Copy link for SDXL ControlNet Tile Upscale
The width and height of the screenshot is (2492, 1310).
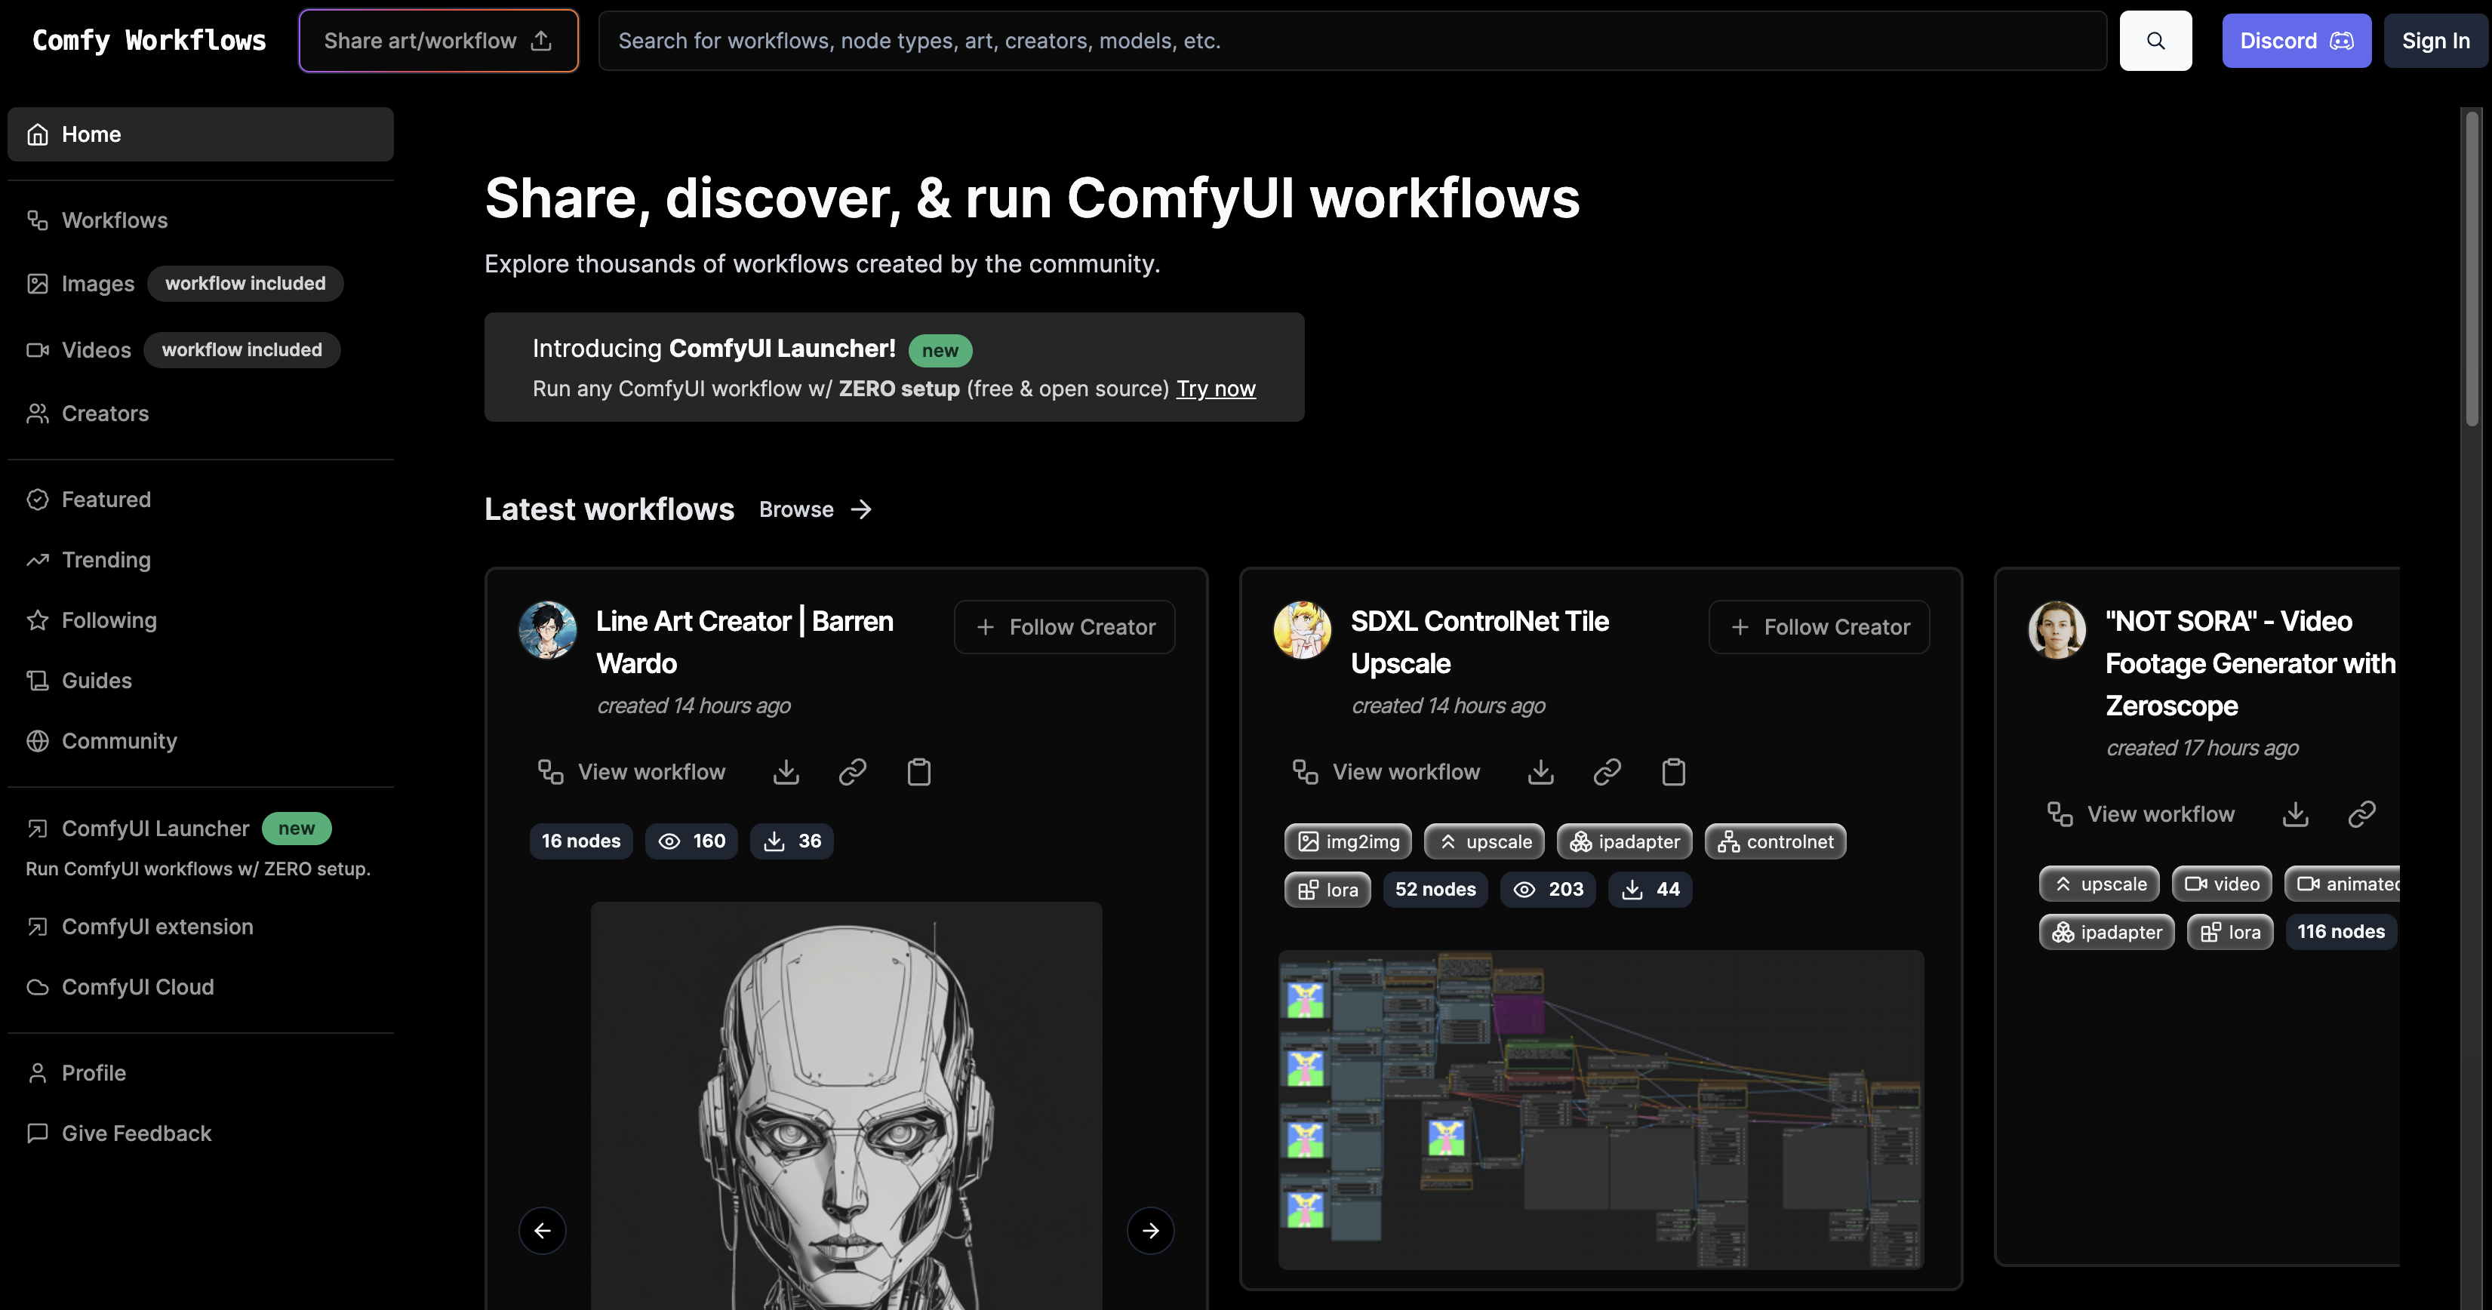pos(1607,772)
